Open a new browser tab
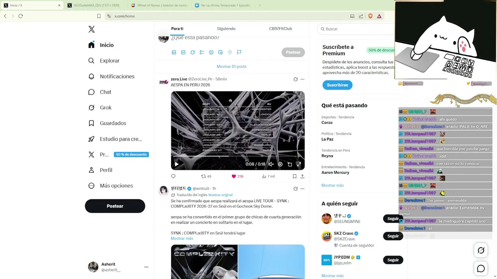Screen dimensions: 497x279 [x=260, y=5]
